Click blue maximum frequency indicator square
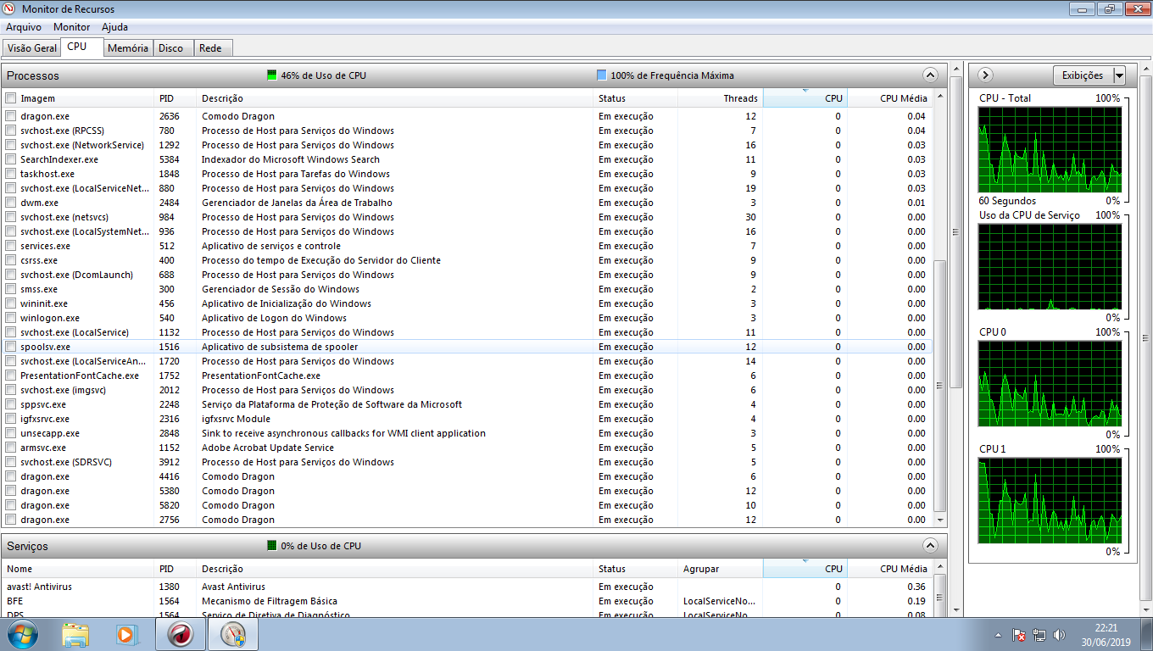Screen dimensions: 1153x651 (x=602, y=75)
